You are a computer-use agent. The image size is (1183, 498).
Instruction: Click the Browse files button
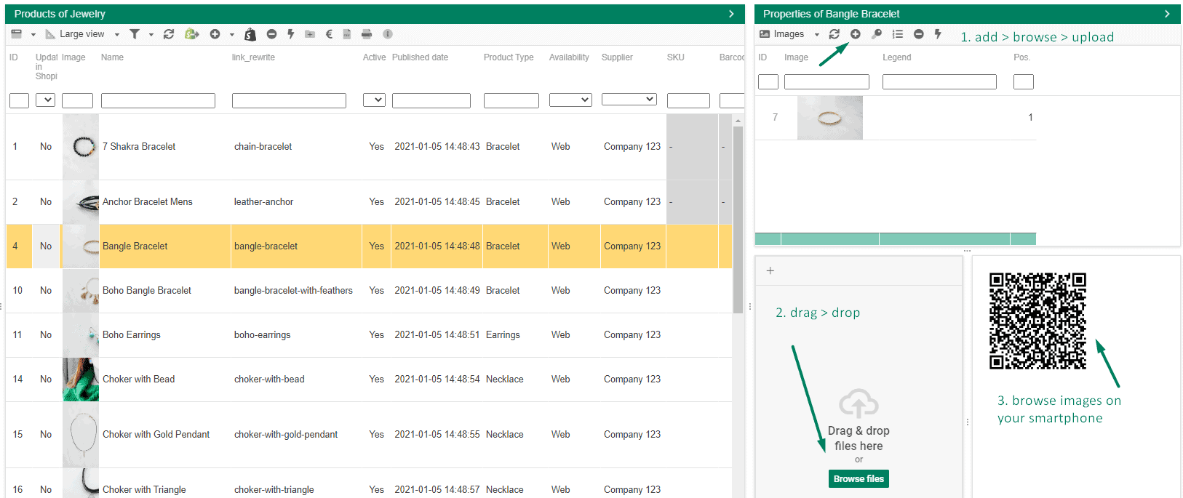click(x=859, y=478)
